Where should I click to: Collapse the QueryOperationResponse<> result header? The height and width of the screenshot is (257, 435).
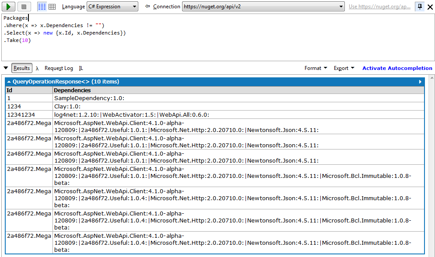point(9,82)
